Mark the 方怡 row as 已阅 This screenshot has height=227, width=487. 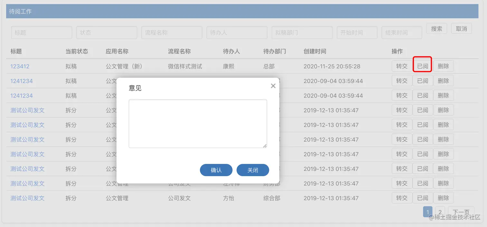(x=423, y=198)
